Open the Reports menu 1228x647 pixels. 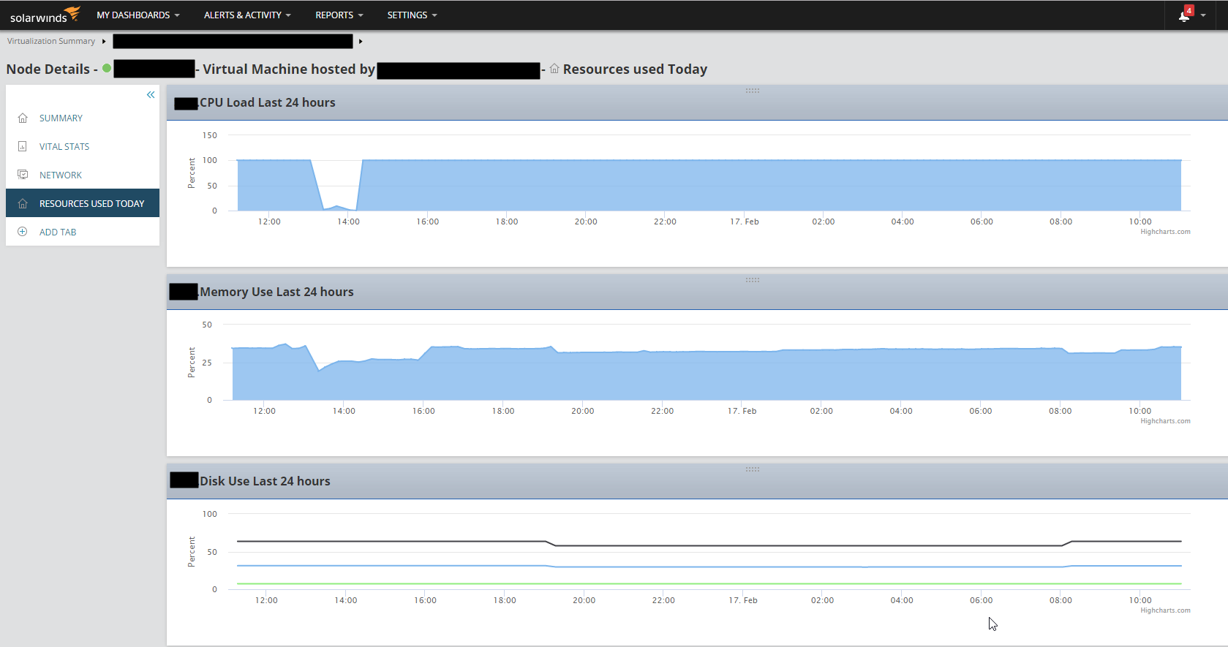(339, 15)
